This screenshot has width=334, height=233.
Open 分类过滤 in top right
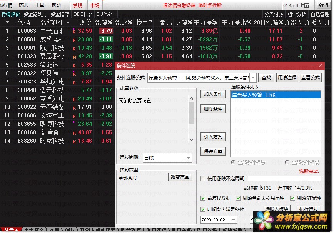tap(274, 14)
